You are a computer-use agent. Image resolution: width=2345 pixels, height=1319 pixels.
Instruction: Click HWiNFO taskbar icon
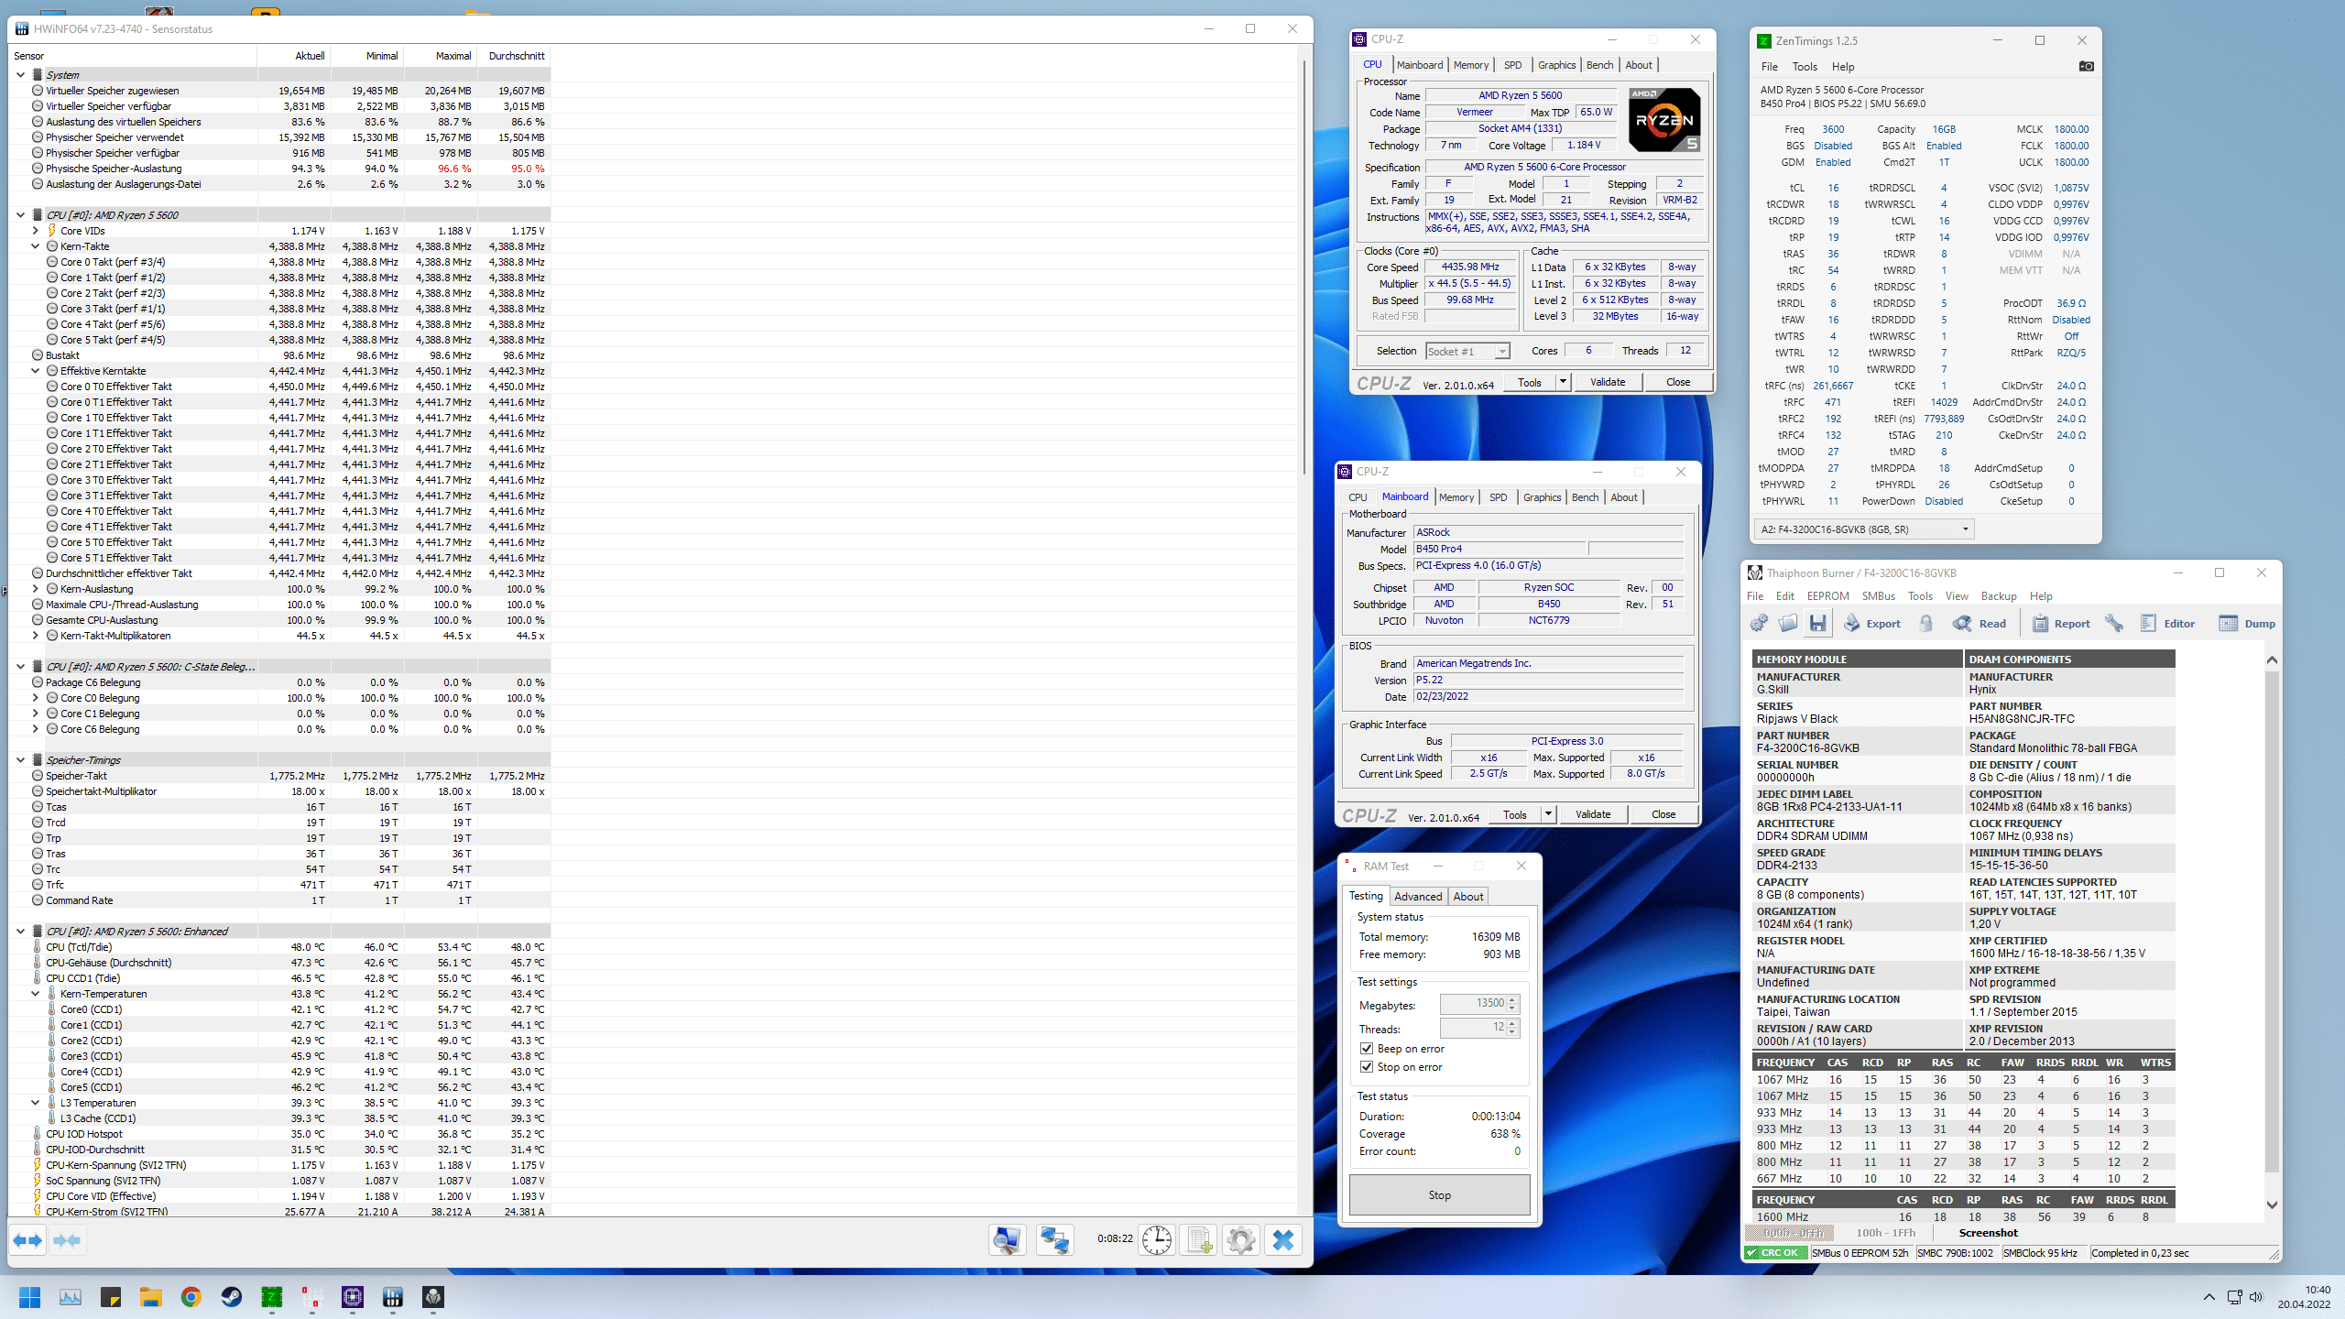point(393,1297)
